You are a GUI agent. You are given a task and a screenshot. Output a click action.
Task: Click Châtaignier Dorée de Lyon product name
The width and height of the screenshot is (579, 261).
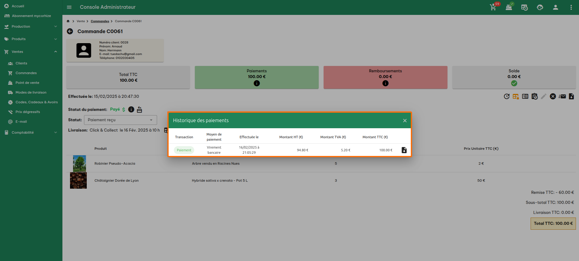[117, 180]
